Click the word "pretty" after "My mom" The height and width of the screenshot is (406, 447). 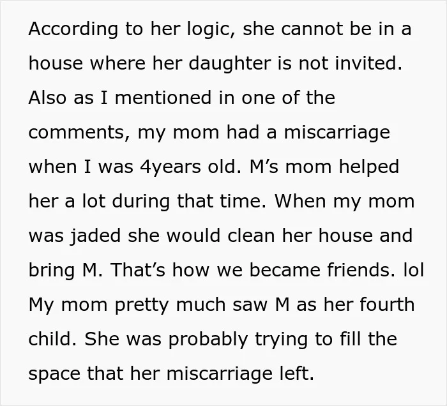(142, 305)
